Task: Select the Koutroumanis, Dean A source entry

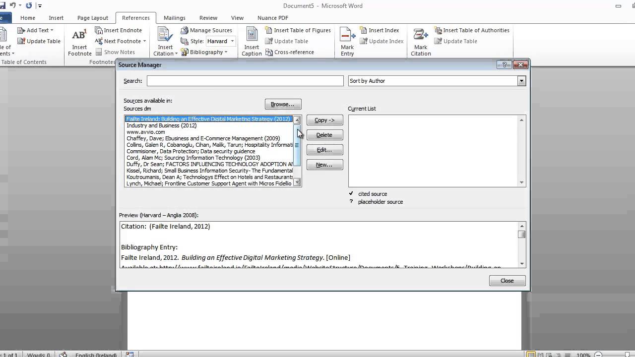Action: (x=209, y=177)
